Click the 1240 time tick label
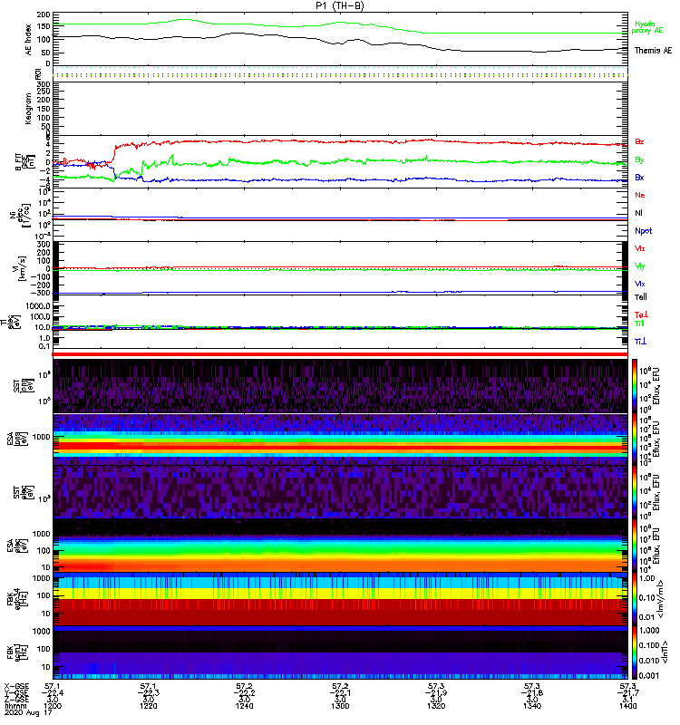 coord(244,707)
